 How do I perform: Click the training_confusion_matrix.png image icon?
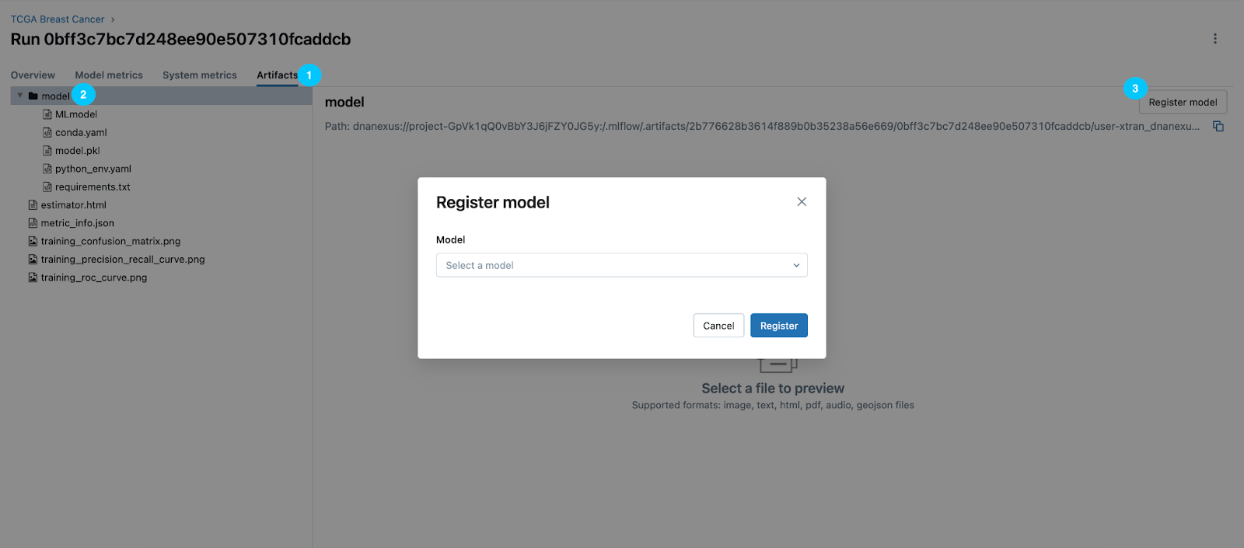[33, 242]
